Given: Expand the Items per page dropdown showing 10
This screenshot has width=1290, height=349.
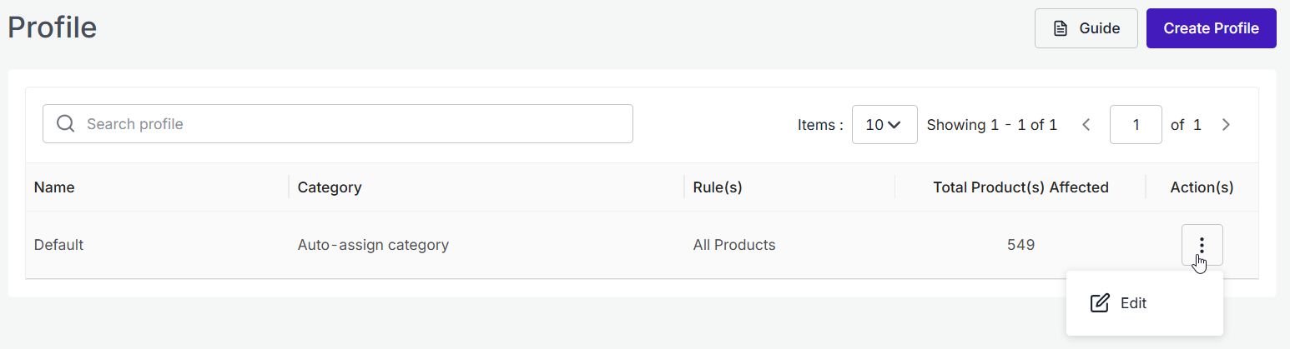Looking at the screenshot, I should coord(884,124).
